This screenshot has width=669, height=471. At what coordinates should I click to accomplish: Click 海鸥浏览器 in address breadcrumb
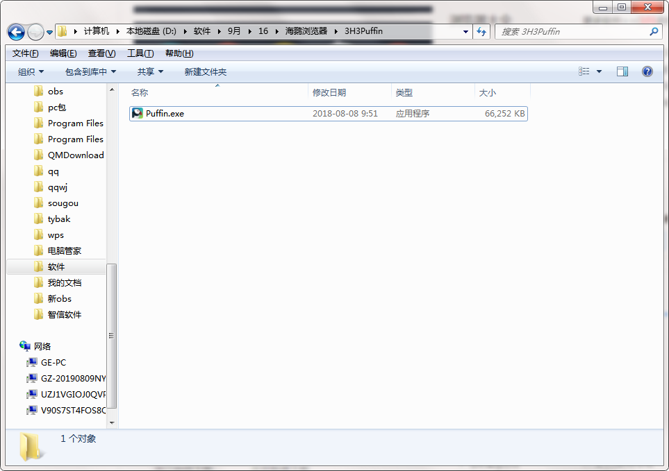(306, 31)
